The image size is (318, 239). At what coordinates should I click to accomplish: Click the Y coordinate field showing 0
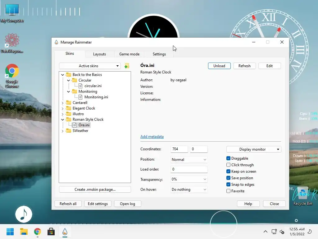coord(199,149)
